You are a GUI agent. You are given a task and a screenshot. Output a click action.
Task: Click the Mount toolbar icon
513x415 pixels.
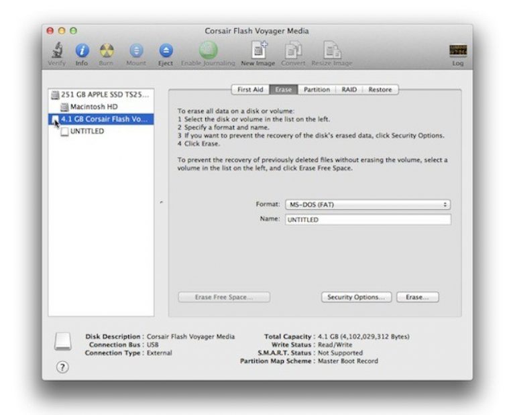136,51
